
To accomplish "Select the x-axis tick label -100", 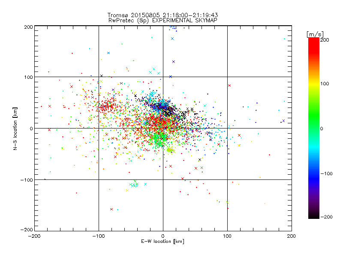I will [x=99, y=236].
